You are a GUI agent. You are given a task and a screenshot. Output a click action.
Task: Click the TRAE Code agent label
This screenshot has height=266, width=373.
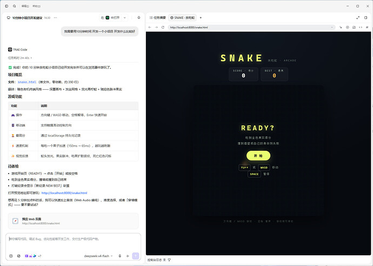tap(18, 50)
